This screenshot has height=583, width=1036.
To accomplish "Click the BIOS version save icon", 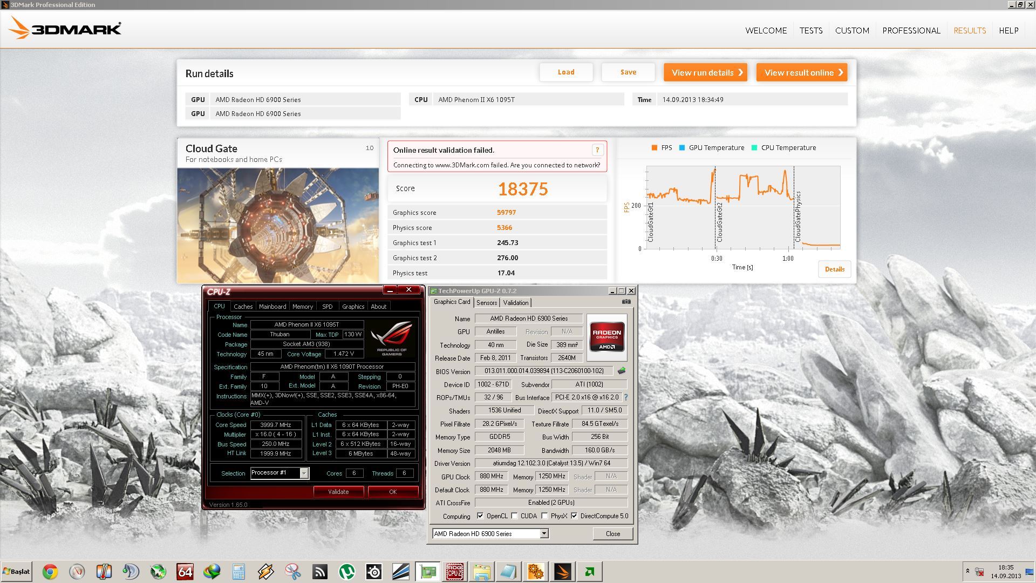I will coord(622,371).
